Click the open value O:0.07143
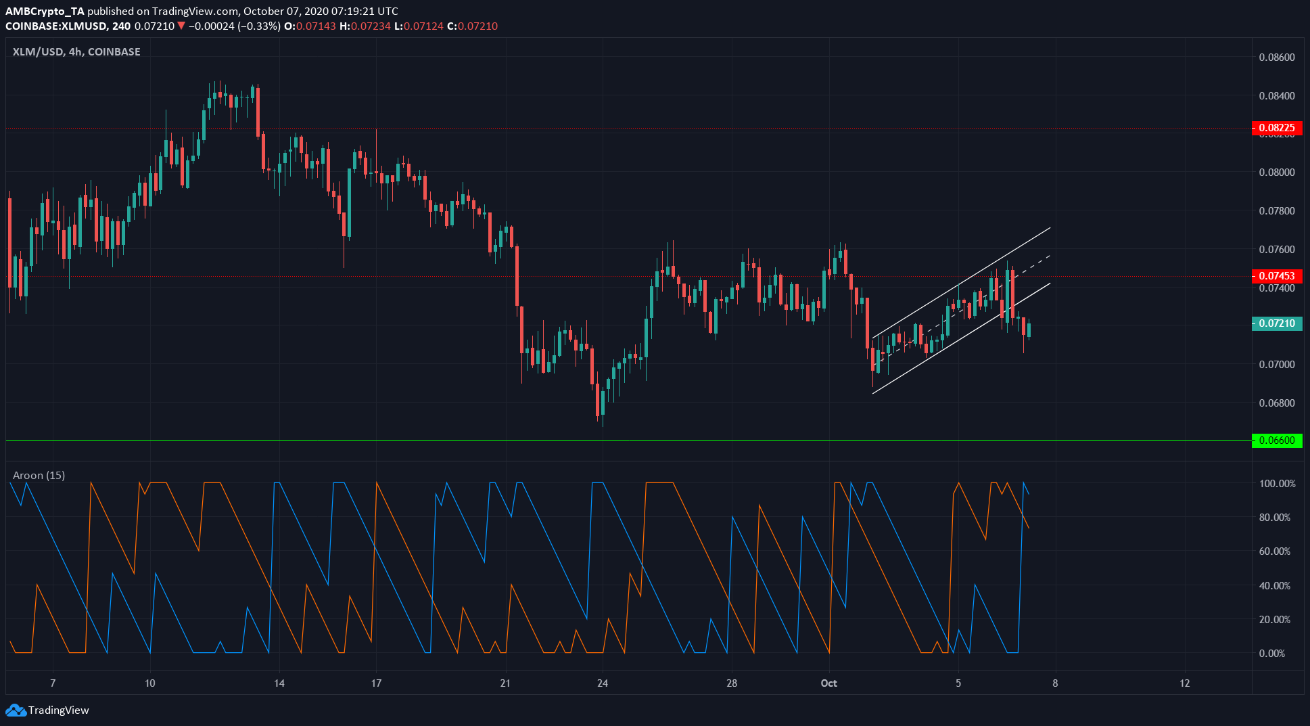 (310, 26)
